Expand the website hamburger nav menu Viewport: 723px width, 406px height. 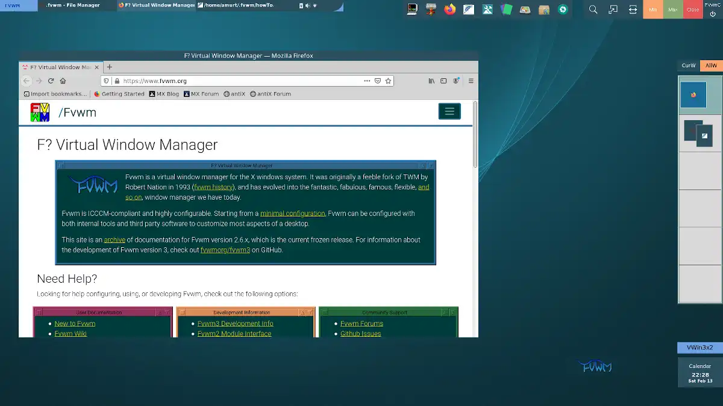(x=449, y=111)
